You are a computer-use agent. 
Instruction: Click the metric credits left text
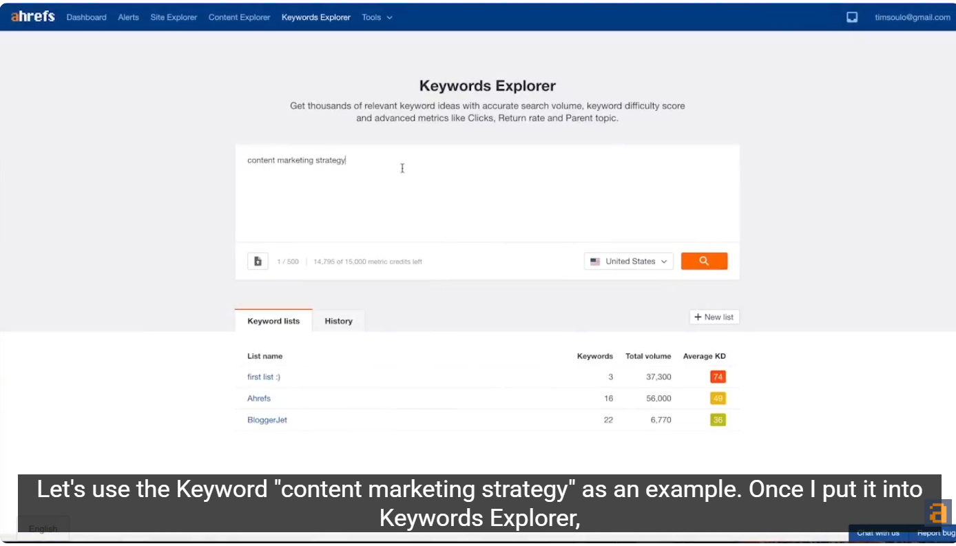(368, 262)
